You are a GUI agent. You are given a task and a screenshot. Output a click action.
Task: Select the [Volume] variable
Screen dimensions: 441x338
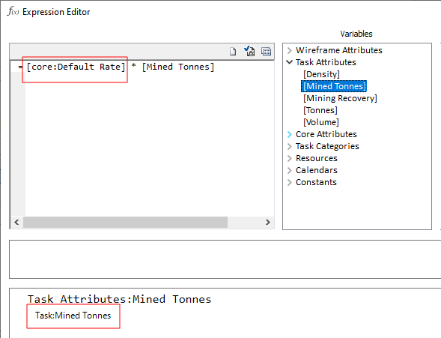coord(321,122)
